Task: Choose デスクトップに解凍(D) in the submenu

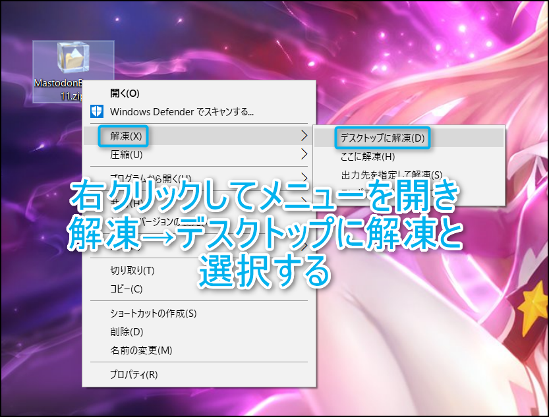Action: tap(382, 138)
